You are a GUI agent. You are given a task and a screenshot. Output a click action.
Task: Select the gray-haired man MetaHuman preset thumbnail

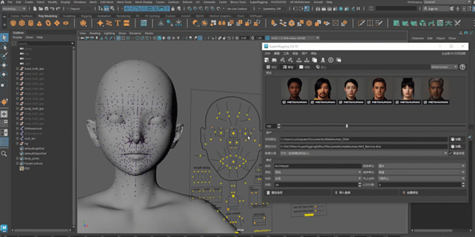(x=436, y=90)
